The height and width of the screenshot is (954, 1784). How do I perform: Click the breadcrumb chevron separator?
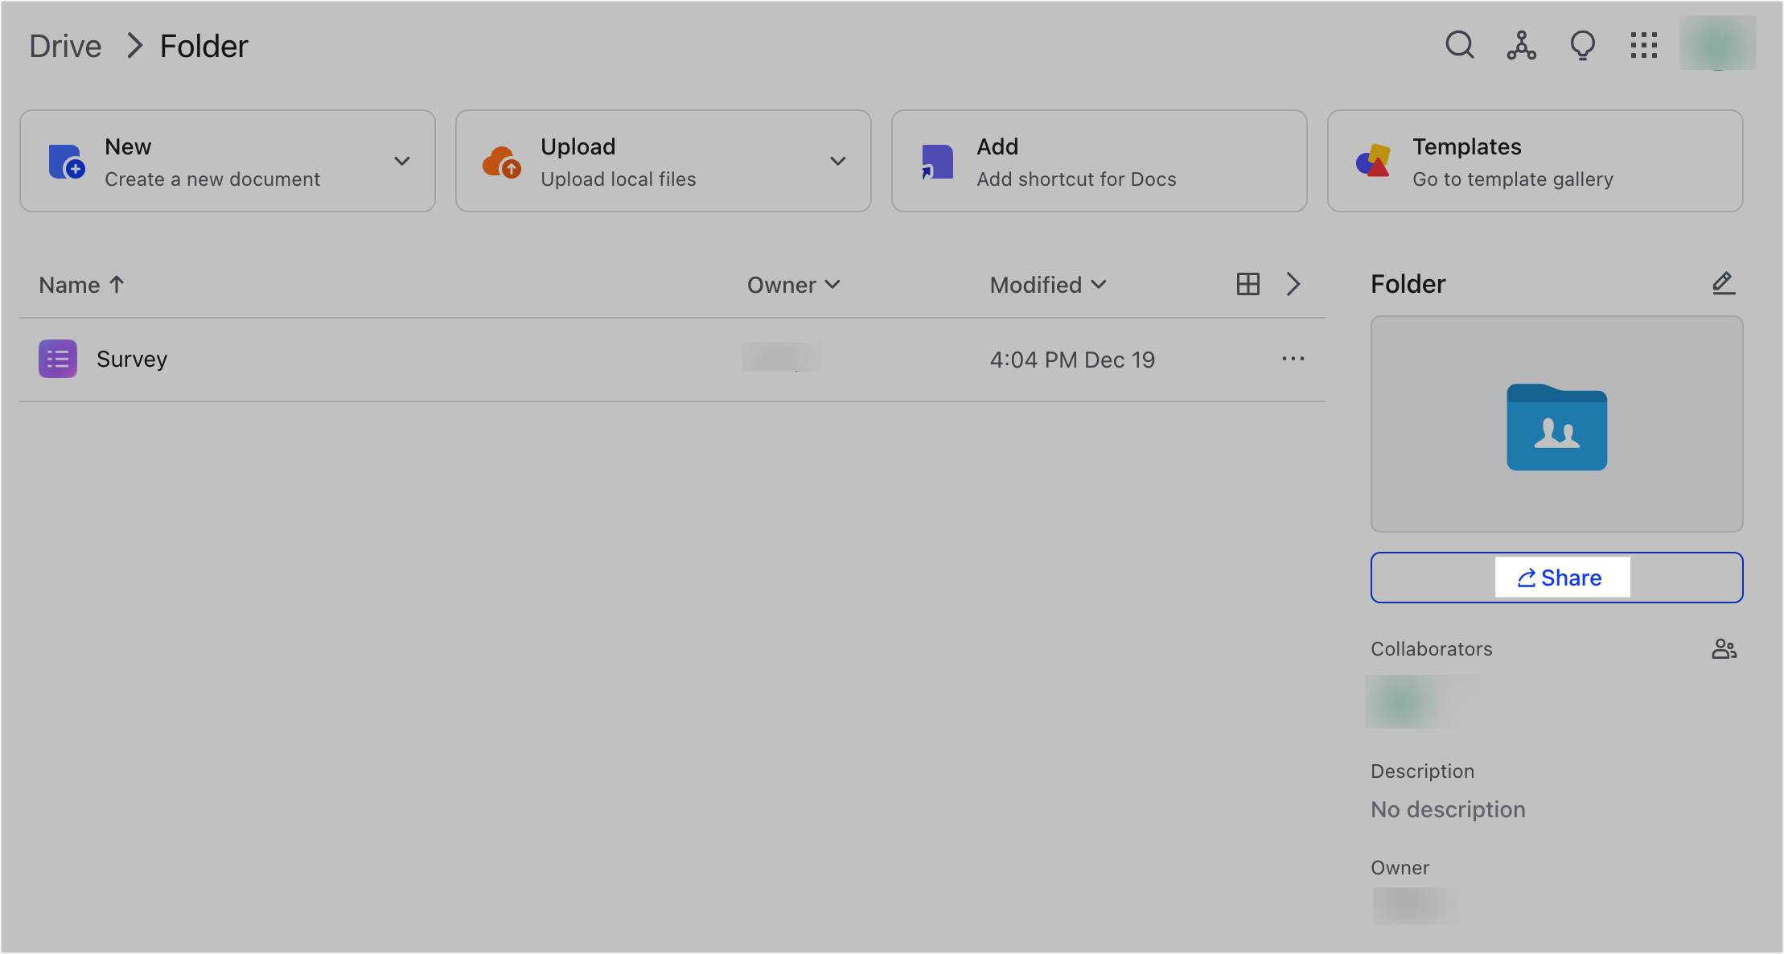pos(134,46)
